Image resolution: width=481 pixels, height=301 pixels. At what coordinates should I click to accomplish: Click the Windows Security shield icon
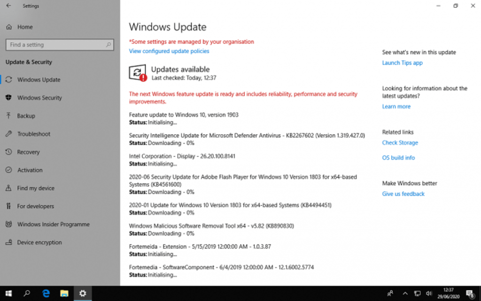click(x=8, y=98)
